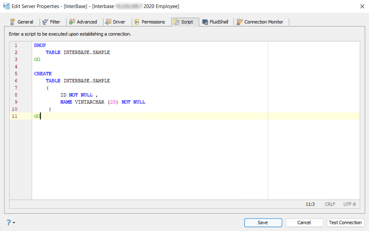The image size is (369, 231).
Task: Click line number 4 in the gutter
Action: click(16, 66)
